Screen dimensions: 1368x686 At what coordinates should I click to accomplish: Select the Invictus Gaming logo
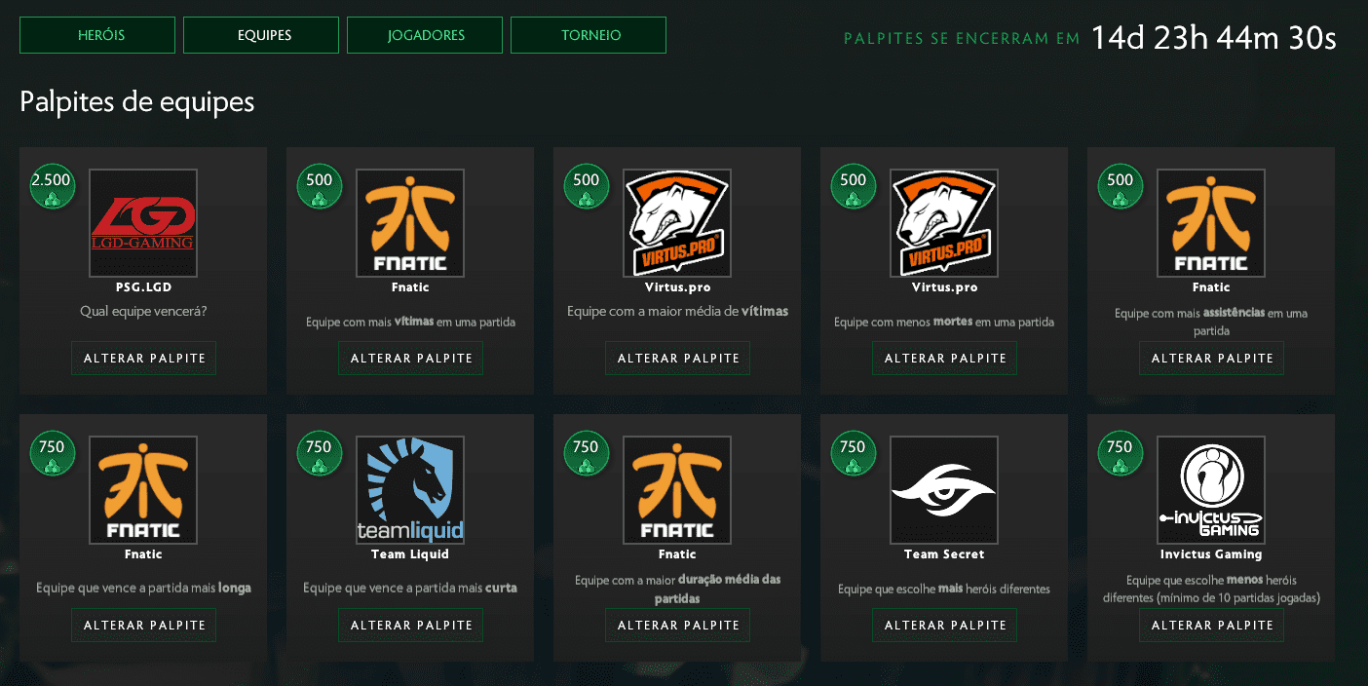(x=1211, y=490)
